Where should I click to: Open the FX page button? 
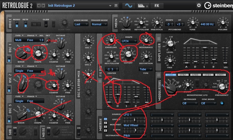pos(157,5)
